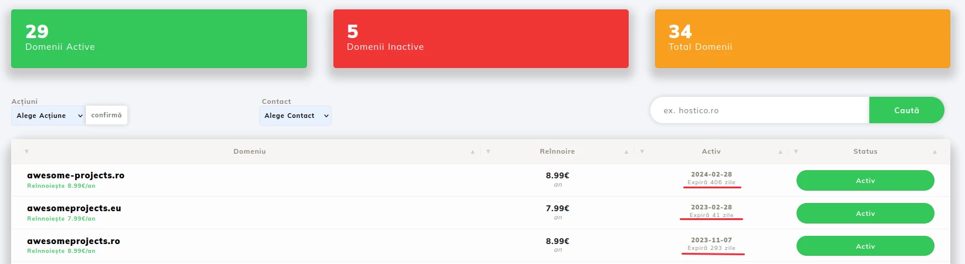
Task: Open the Alege Acțiune dropdown
Action: pyautogui.click(x=48, y=116)
